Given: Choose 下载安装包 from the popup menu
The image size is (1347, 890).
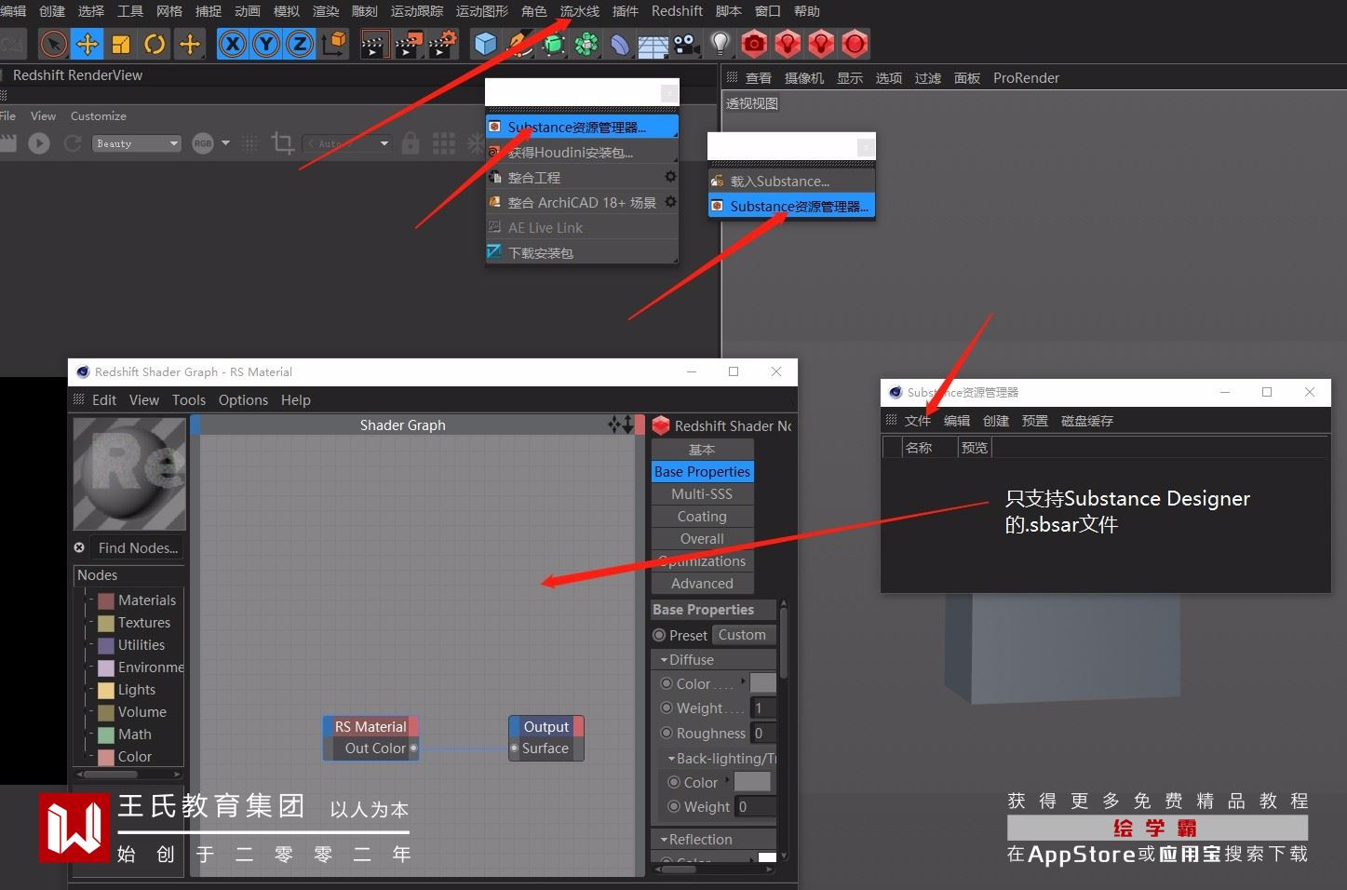Looking at the screenshot, I should tap(582, 252).
